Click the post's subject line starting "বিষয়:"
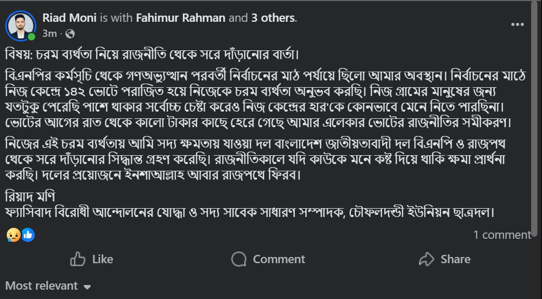542x299 pixels. click(x=153, y=54)
